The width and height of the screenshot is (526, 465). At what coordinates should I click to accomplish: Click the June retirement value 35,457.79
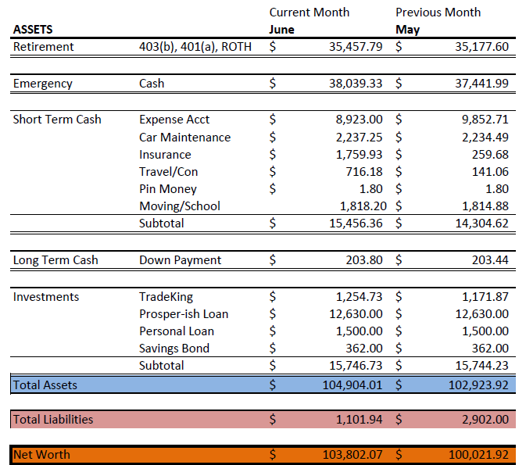pyautogui.click(x=356, y=47)
